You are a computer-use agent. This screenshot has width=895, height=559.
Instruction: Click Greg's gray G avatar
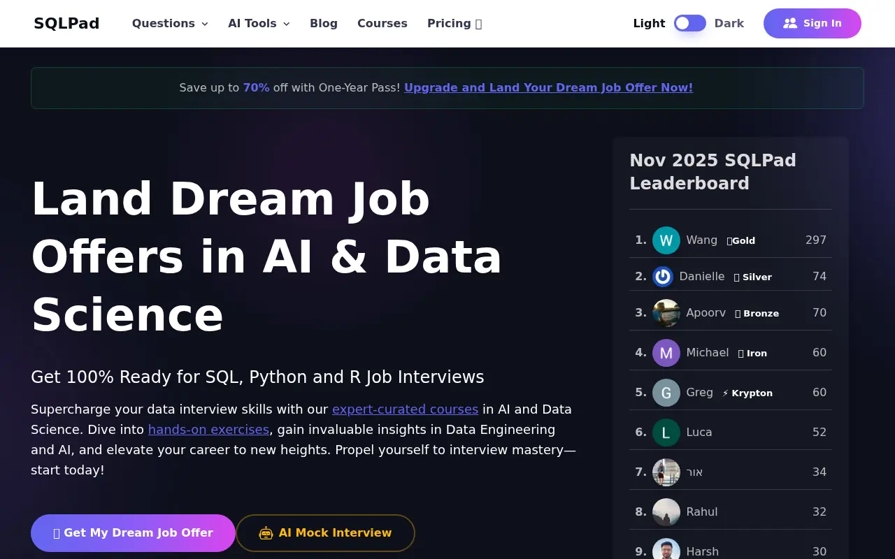(666, 393)
